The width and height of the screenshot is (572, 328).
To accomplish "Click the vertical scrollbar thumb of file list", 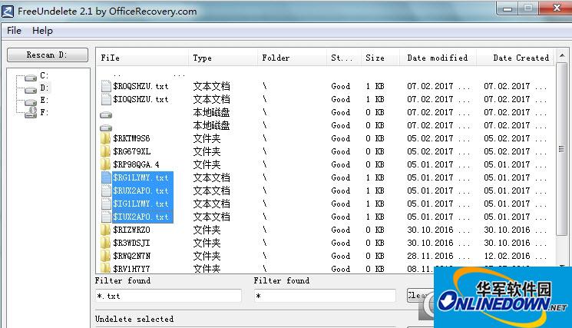I will point(562,149).
